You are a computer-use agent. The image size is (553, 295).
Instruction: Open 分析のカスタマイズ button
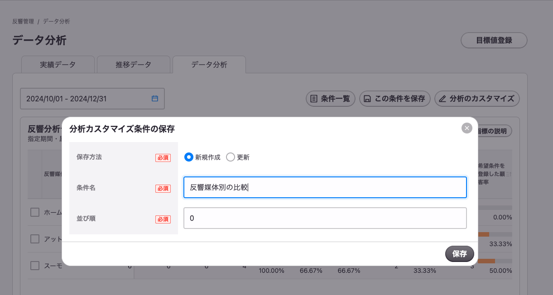pyautogui.click(x=477, y=98)
